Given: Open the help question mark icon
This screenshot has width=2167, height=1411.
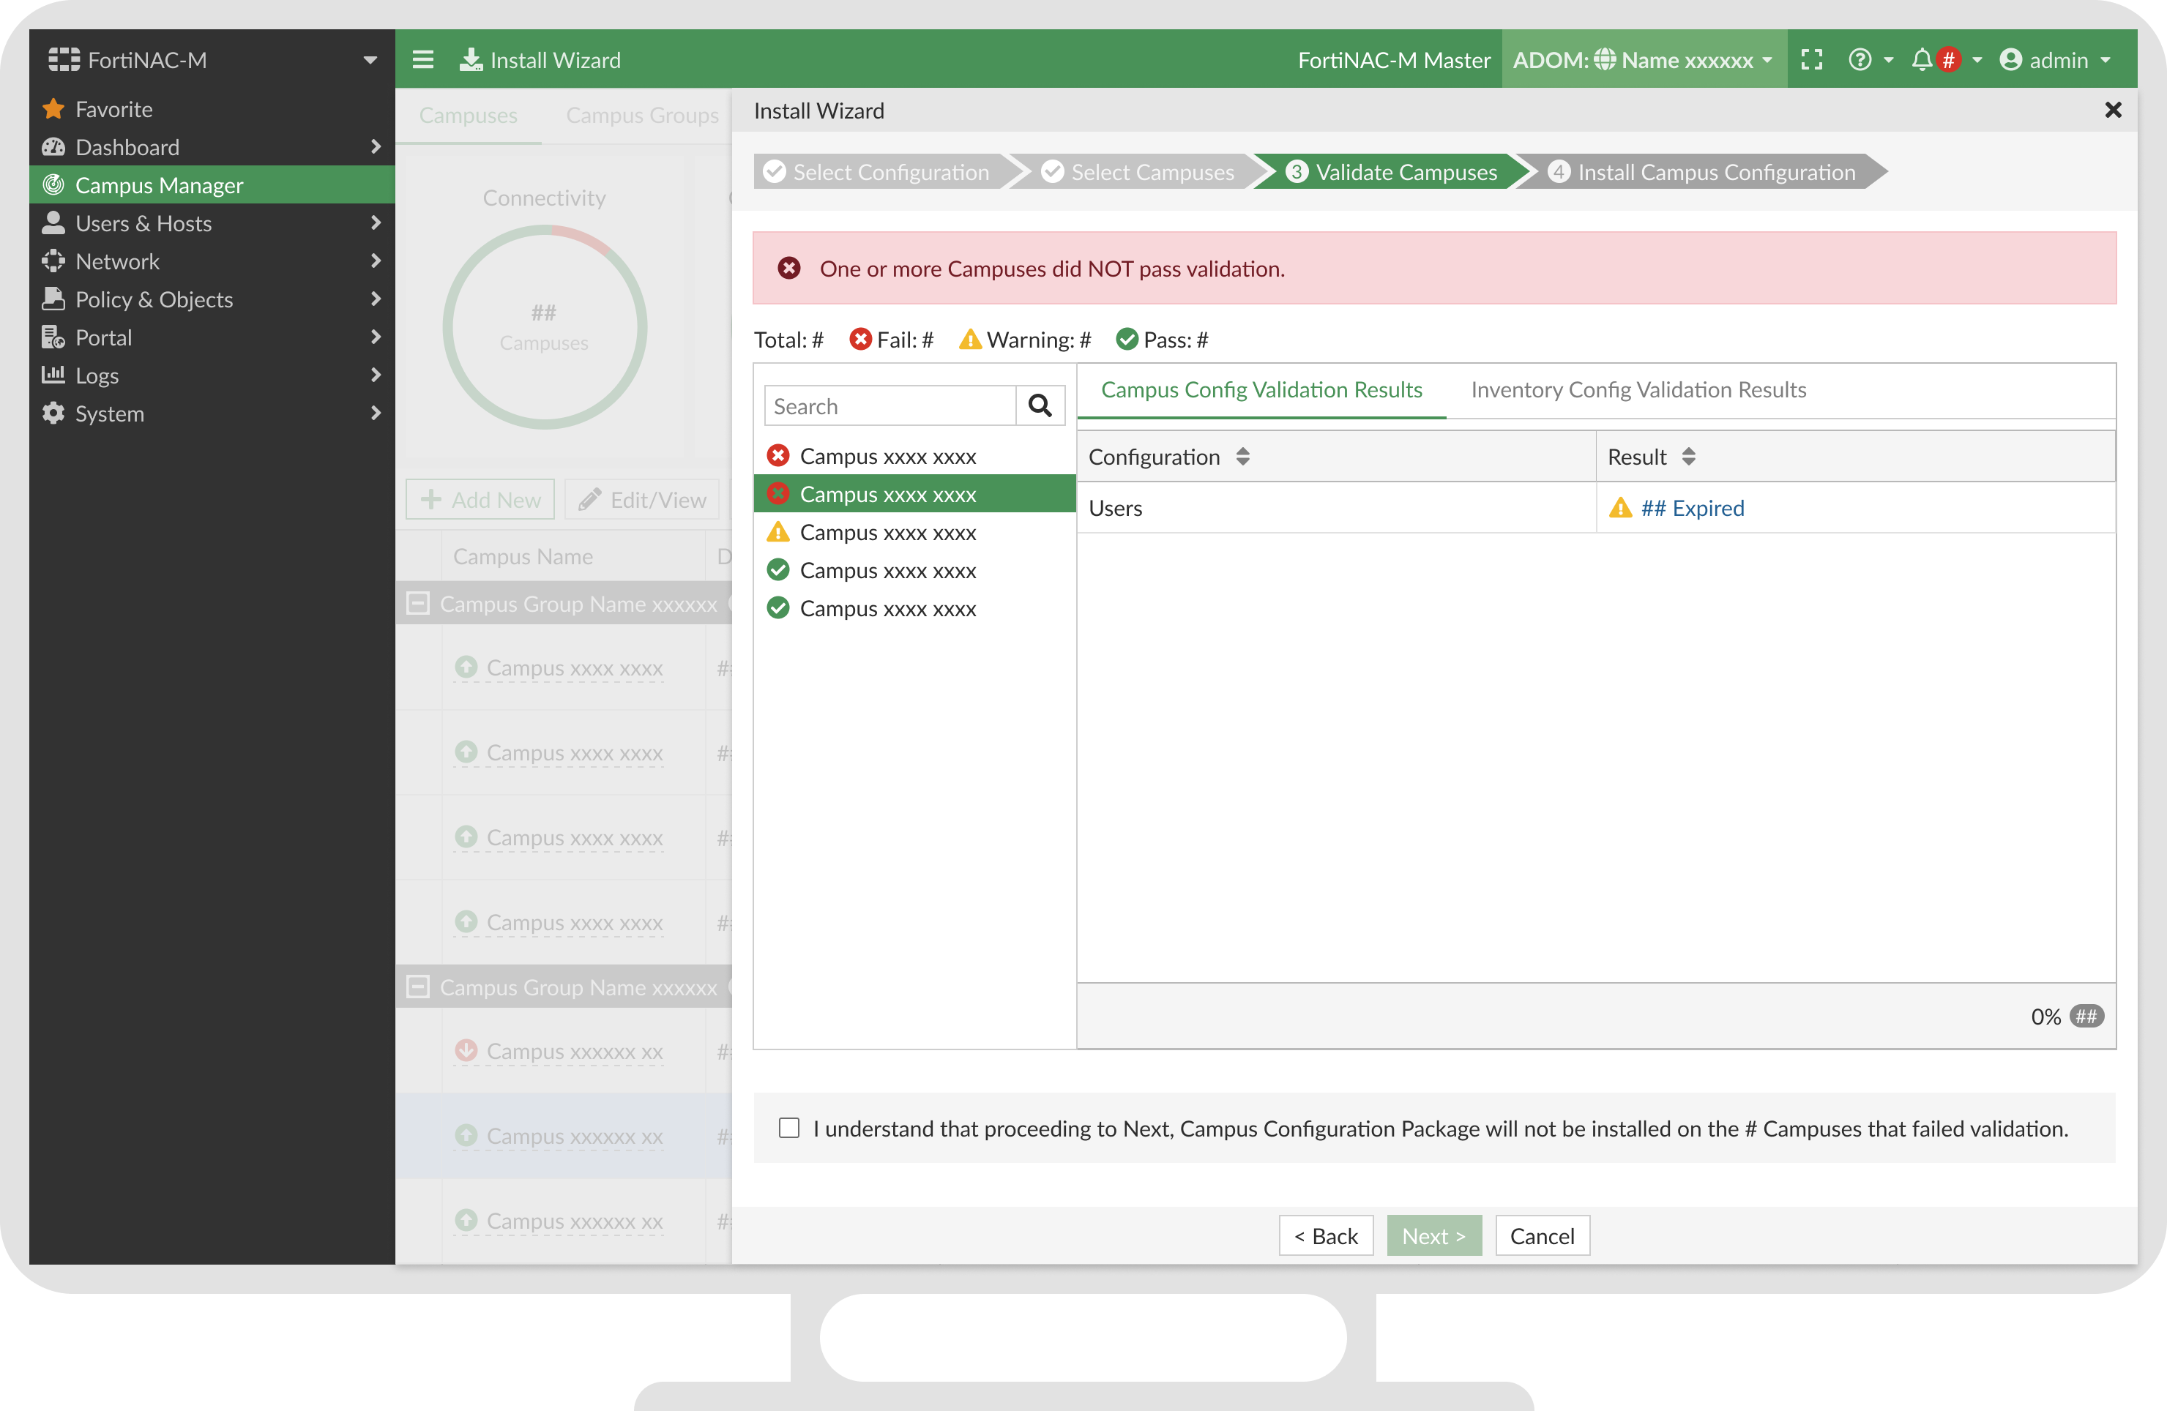Looking at the screenshot, I should (x=1860, y=60).
